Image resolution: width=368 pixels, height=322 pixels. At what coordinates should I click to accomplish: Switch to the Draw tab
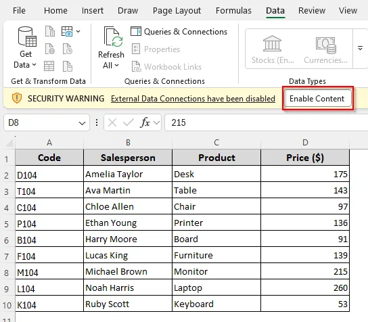[x=128, y=11]
